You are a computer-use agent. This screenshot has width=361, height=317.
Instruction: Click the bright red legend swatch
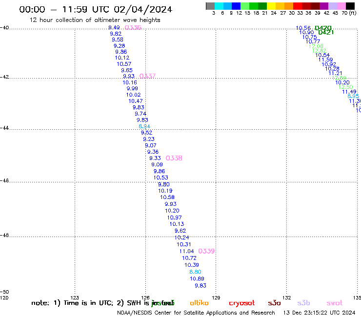tap(297, 6)
